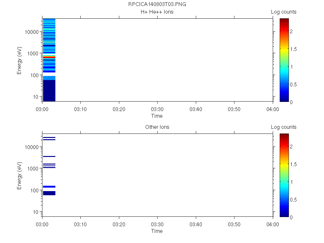Click the 'Energy (eV)' label of bottom plot
This screenshot has height=243, width=324.
pos(19,176)
